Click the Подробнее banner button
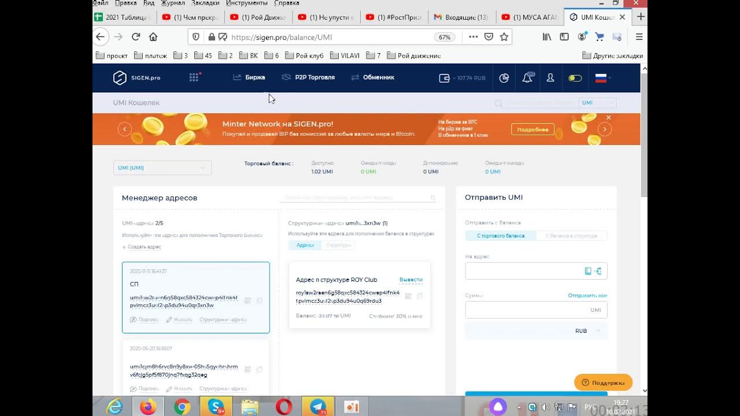This screenshot has height=416, width=740. [532, 129]
